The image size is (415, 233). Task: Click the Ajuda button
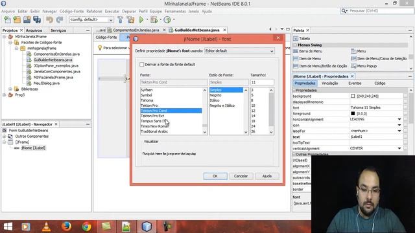tap(267, 176)
